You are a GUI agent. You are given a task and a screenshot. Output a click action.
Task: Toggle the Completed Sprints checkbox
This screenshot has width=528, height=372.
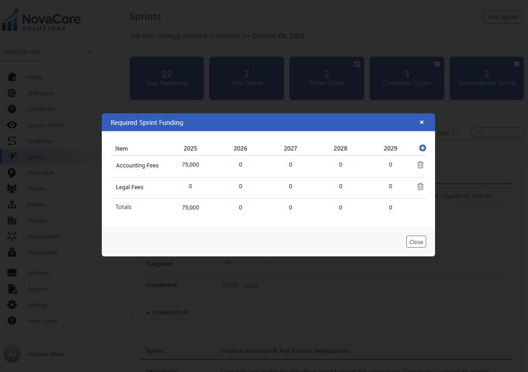pyautogui.click(x=437, y=64)
